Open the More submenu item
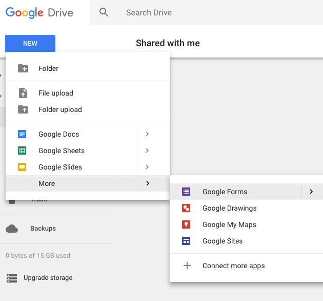The height and width of the screenshot is (301, 323). click(88, 183)
